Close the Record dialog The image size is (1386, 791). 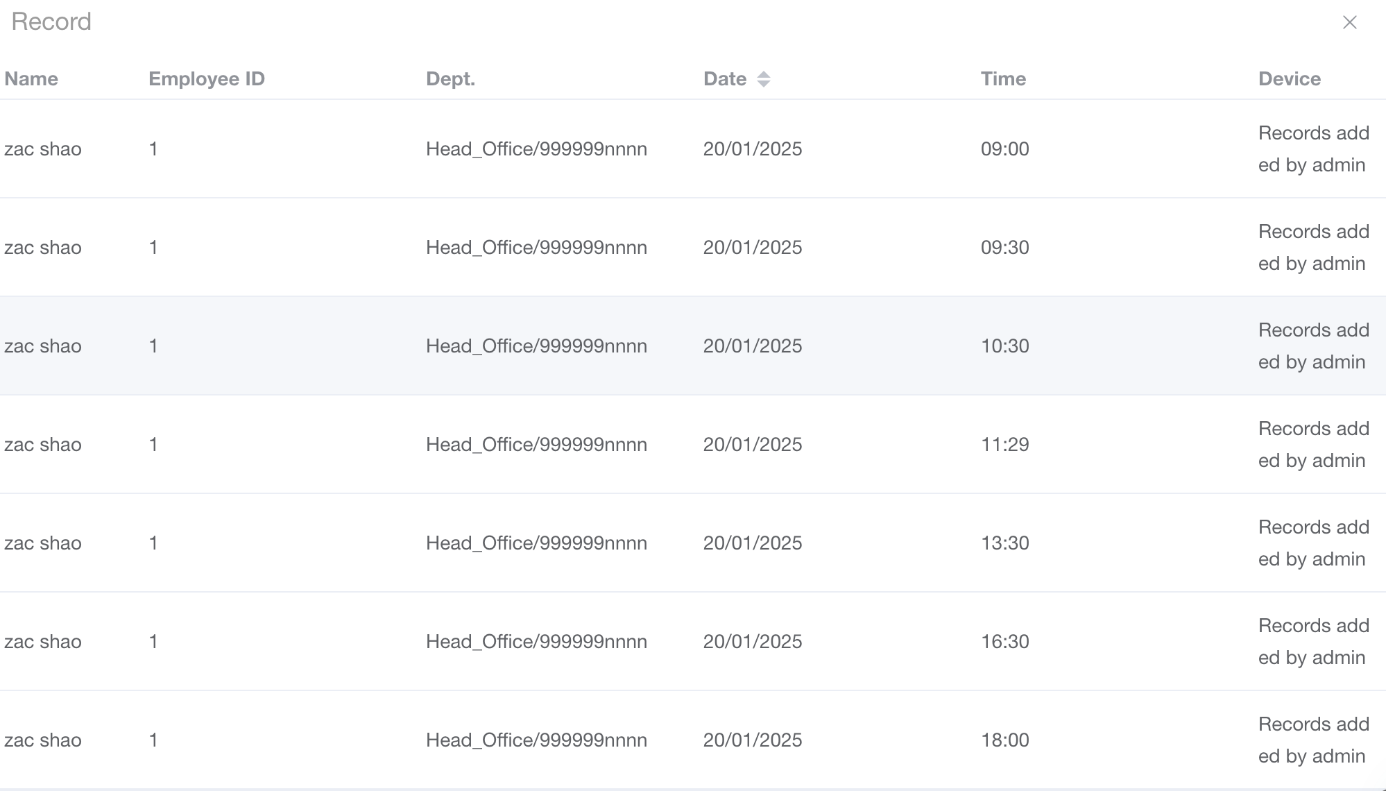click(x=1349, y=22)
